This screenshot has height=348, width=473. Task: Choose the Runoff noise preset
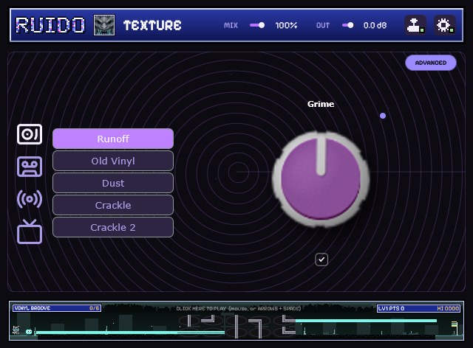pyautogui.click(x=113, y=139)
